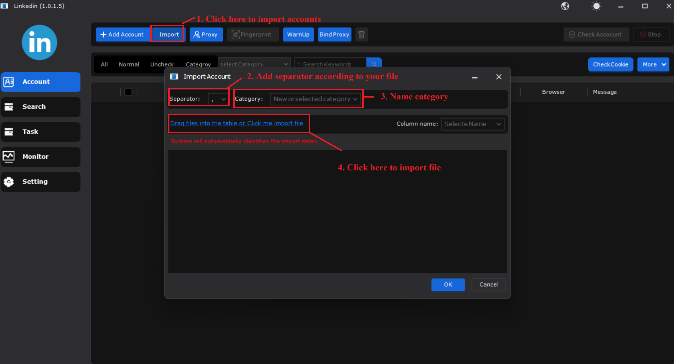The width and height of the screenshot is (674, 364).
Task: Maximize the Linkedin main window
Action: (645, 6)
